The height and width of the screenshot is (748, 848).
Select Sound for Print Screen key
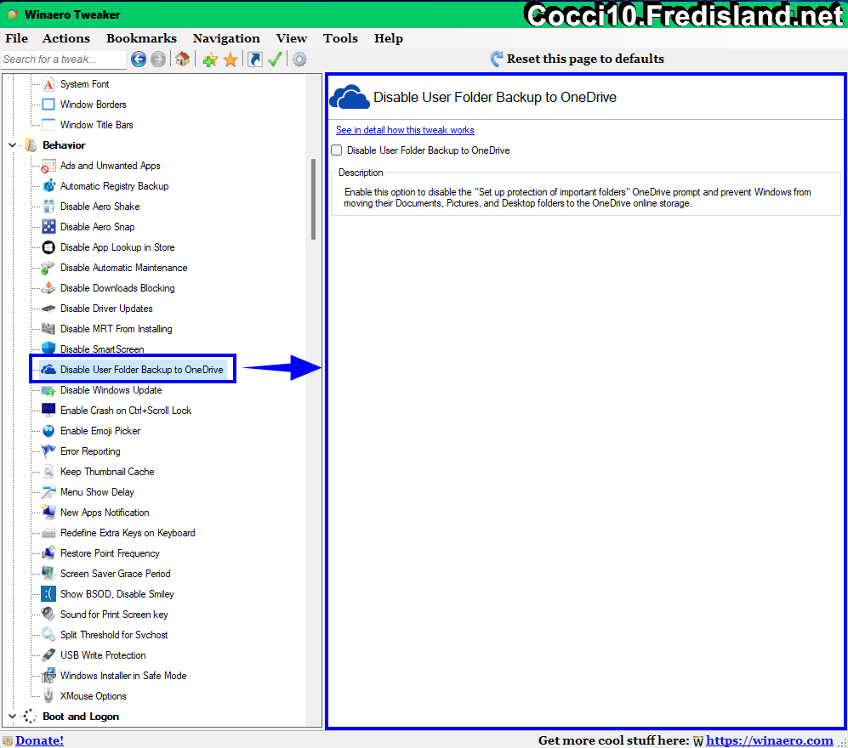pyautogui.click(x=114, y=615)
